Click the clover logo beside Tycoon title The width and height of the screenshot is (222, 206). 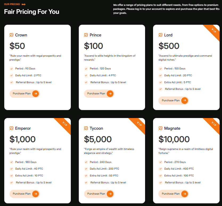[86, 128]
